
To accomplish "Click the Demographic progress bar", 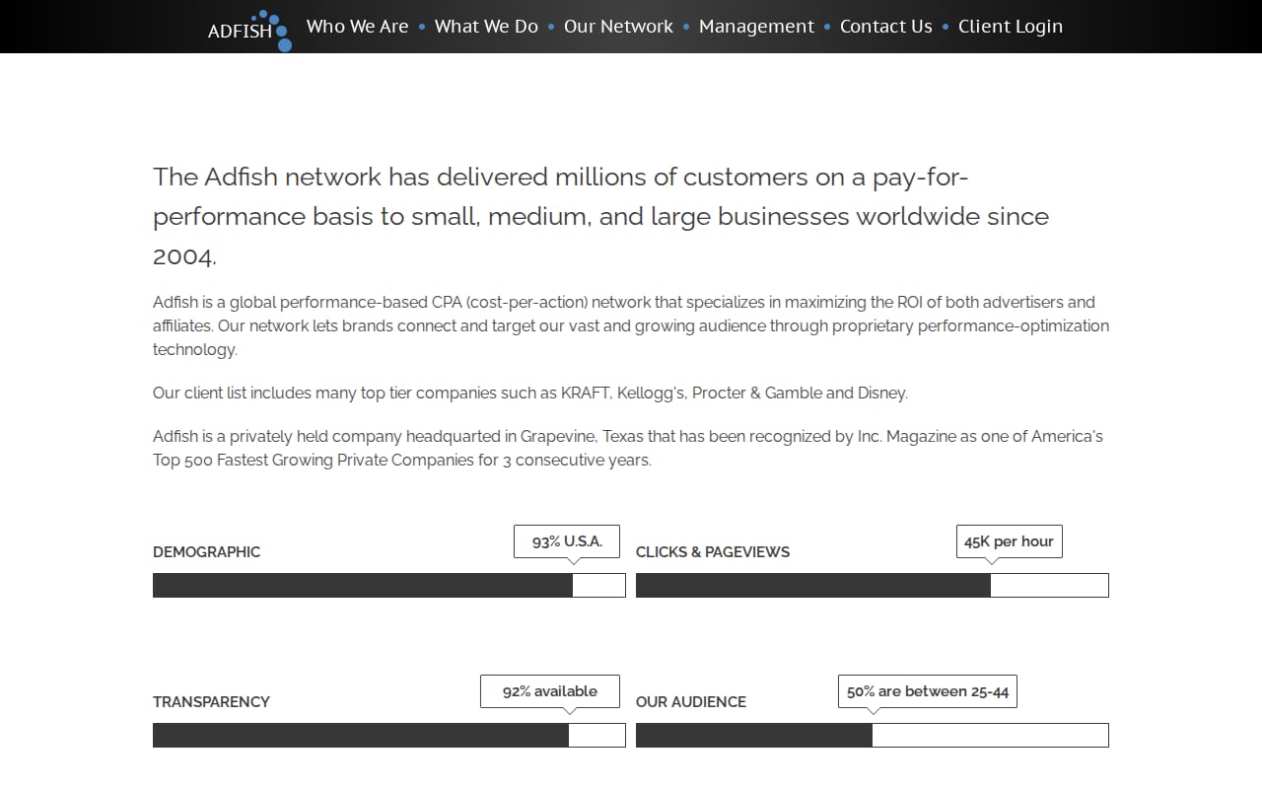I will pos(389,585).
